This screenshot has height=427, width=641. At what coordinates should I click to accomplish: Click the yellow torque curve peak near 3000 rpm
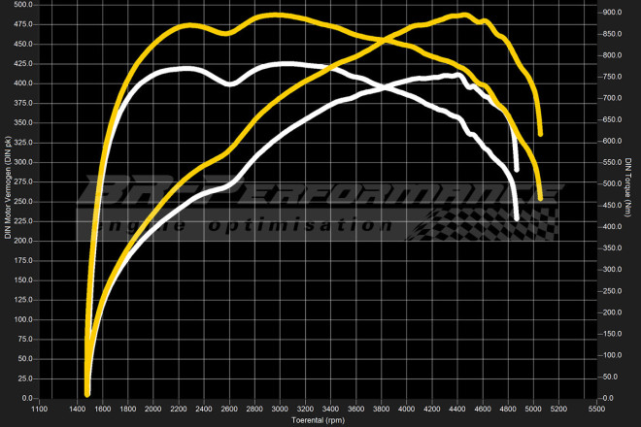pos(277,16)
